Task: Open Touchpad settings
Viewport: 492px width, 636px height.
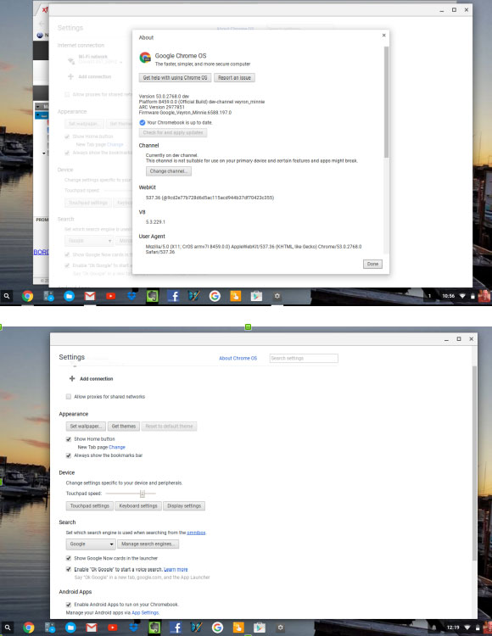Action: 90,505
